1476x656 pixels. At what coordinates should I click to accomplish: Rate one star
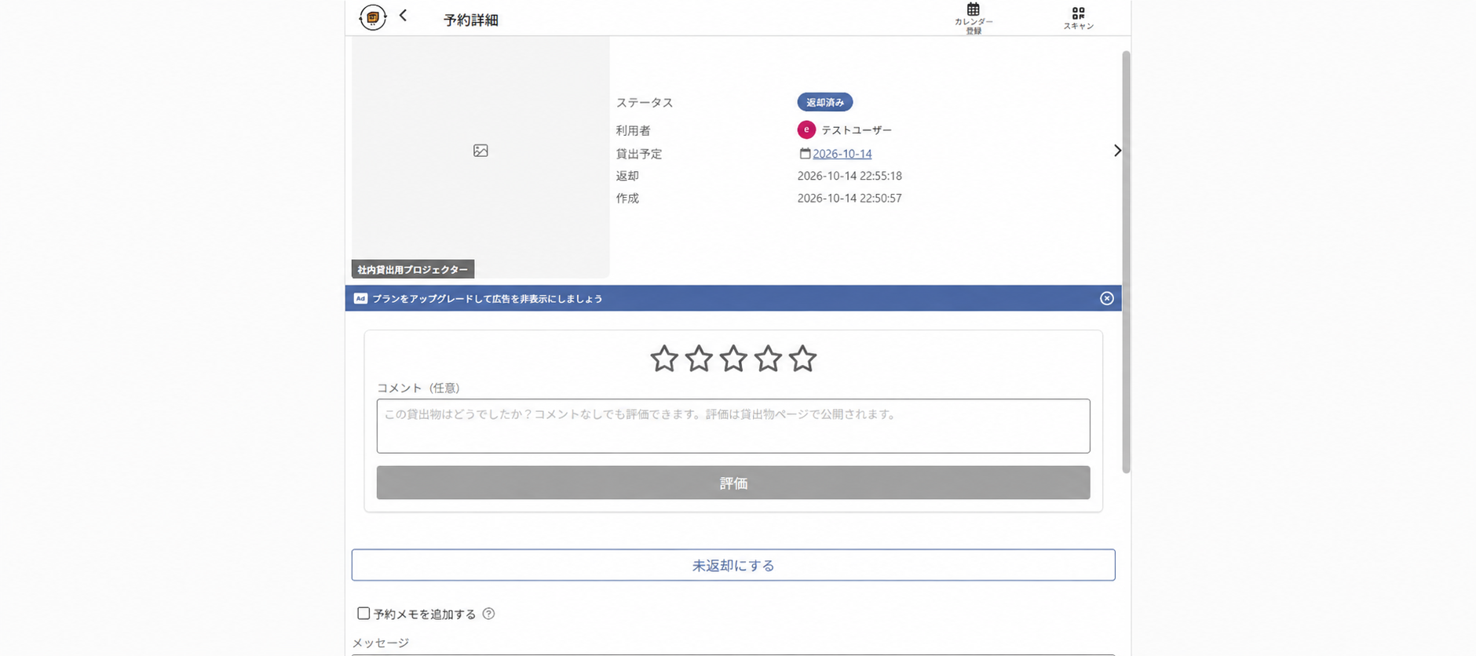[664, 359]
